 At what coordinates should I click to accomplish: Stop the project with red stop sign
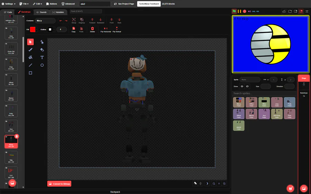pos(245,11)
